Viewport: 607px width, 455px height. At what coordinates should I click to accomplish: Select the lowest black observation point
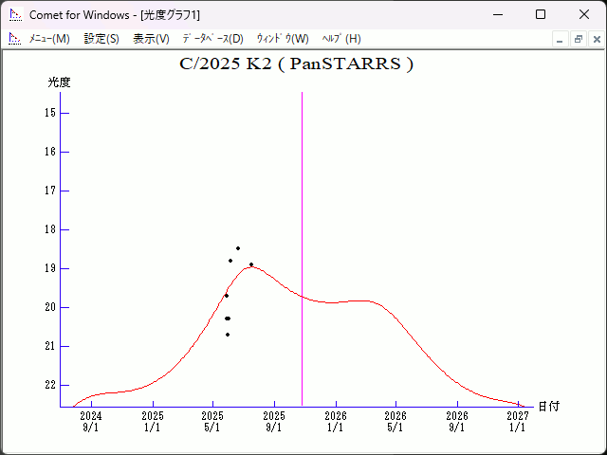click(x=228, y=335)
